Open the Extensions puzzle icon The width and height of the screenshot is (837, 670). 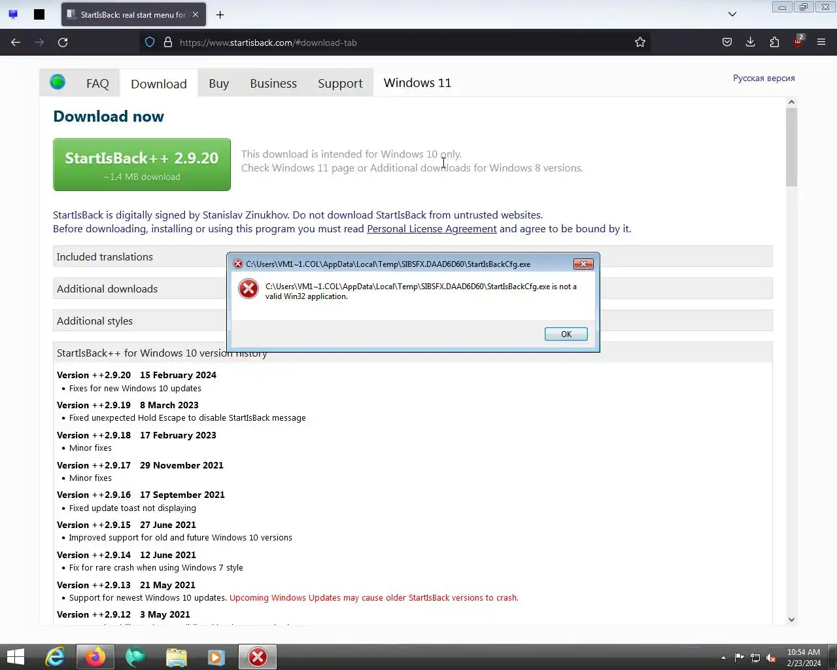[774, 43]
